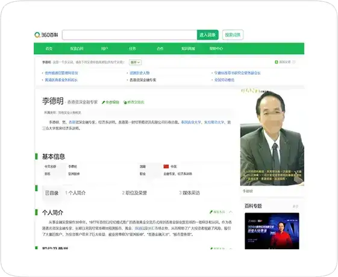The height and width of the screenshot is (277, 338).
Task: Open the 知识商城 navigation item
Action: pos(188,49)
